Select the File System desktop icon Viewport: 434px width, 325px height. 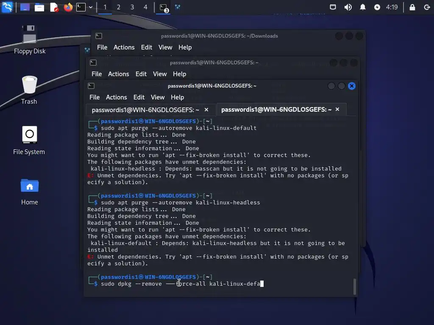[x=29, y=140]
